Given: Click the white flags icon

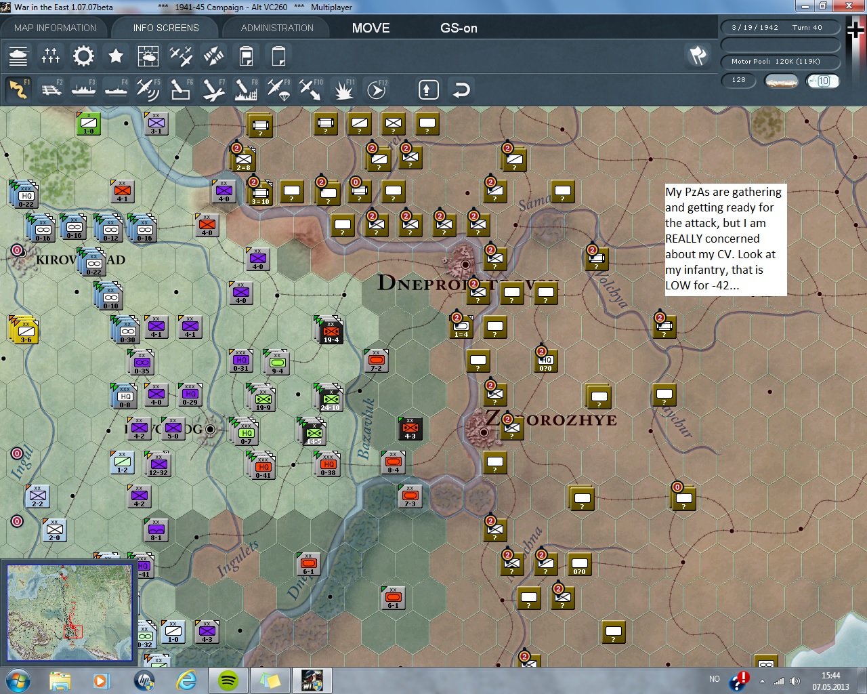Looking at the screenshot, I should [x=698, y=56].
